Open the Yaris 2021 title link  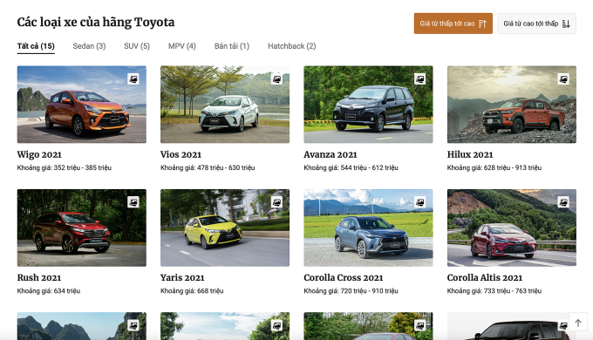click(x=182, y=277)
